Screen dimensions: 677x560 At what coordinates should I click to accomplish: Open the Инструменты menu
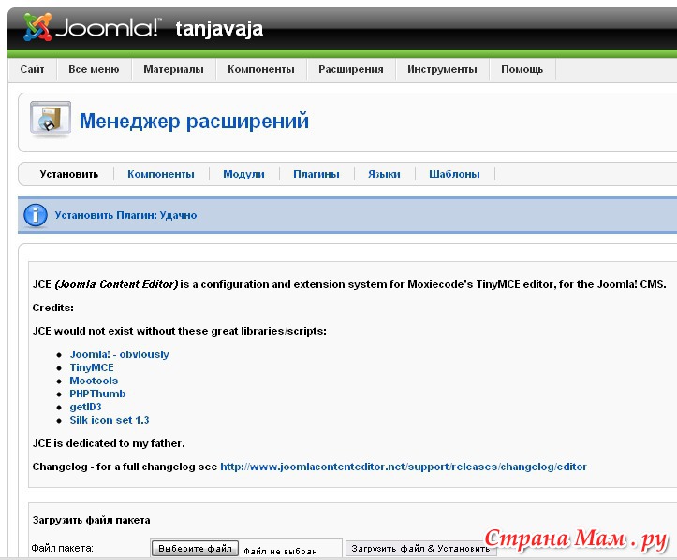point(442,69)
